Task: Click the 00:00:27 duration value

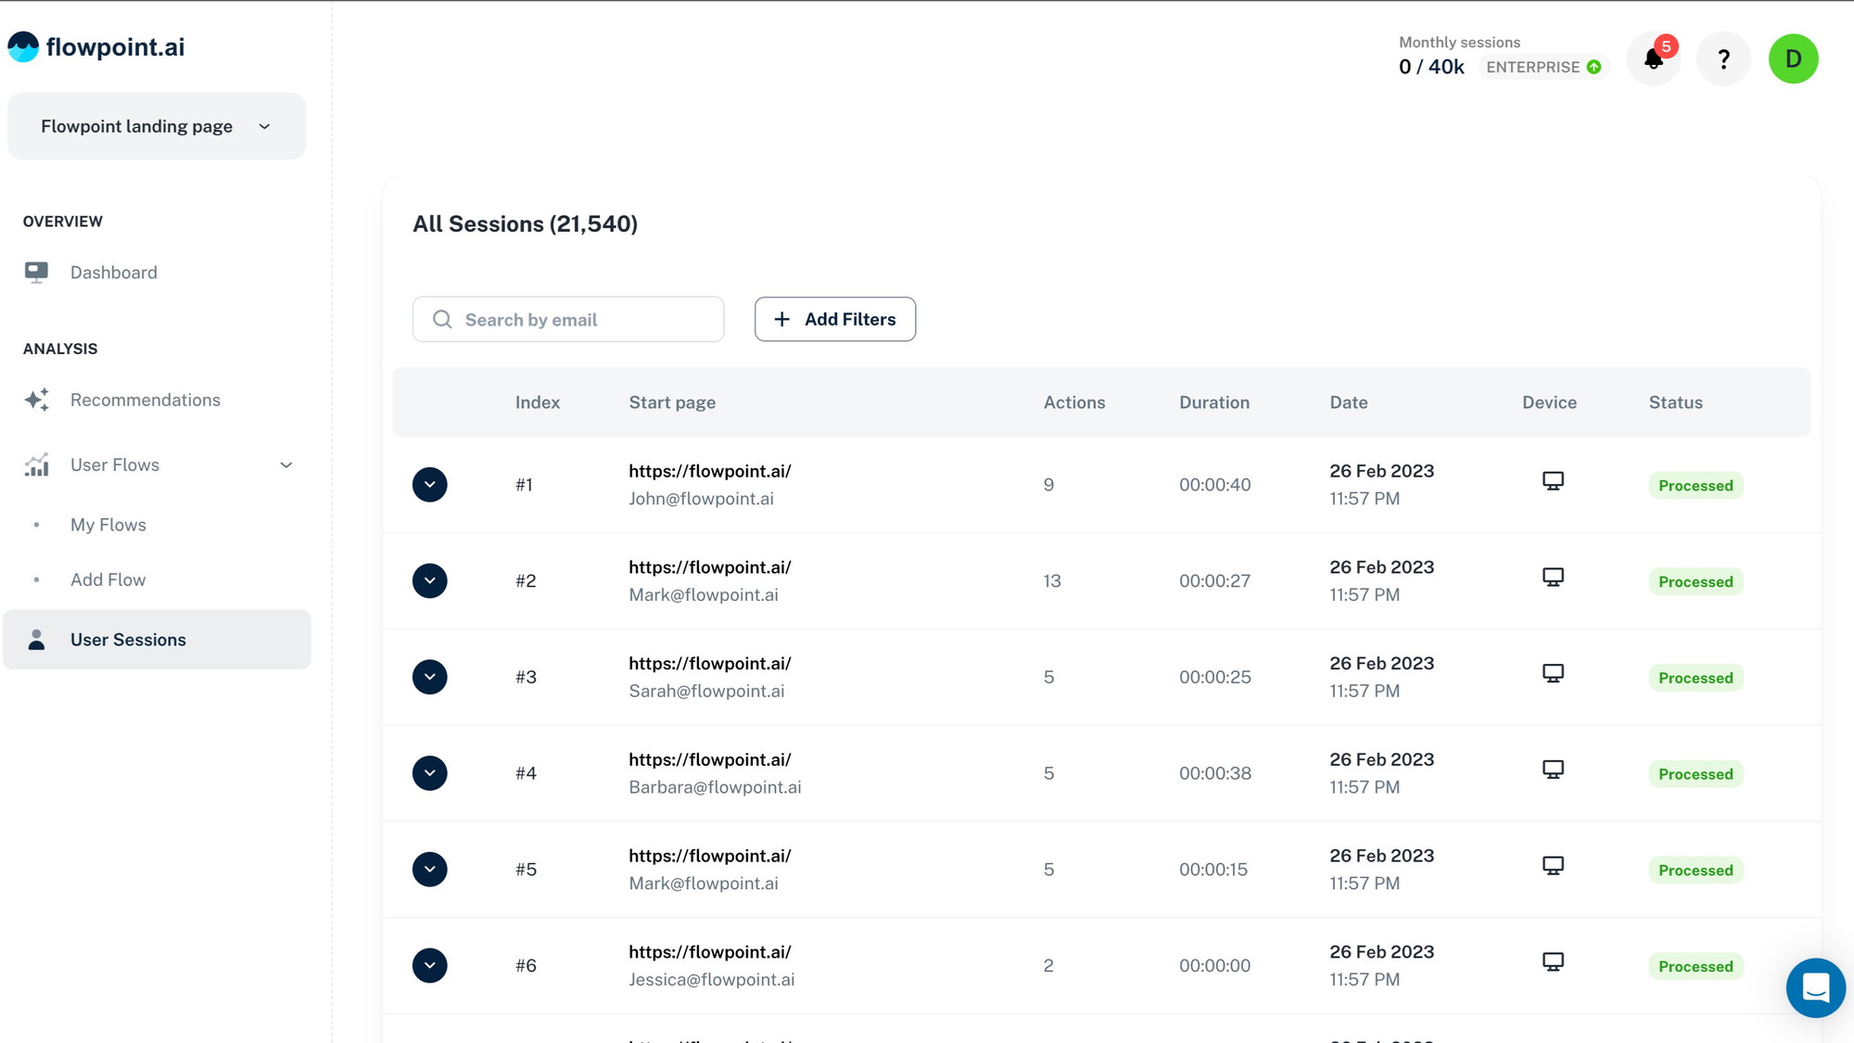Action: tap(1214, 581)
